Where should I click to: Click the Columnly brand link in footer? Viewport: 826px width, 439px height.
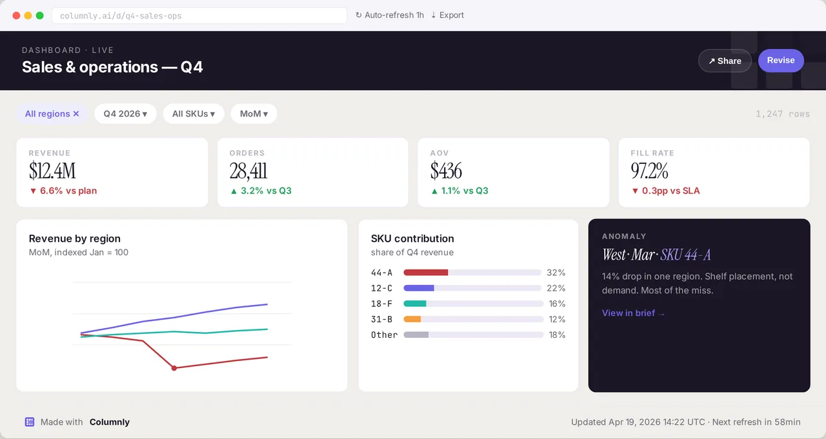click(x=110, y=422)
